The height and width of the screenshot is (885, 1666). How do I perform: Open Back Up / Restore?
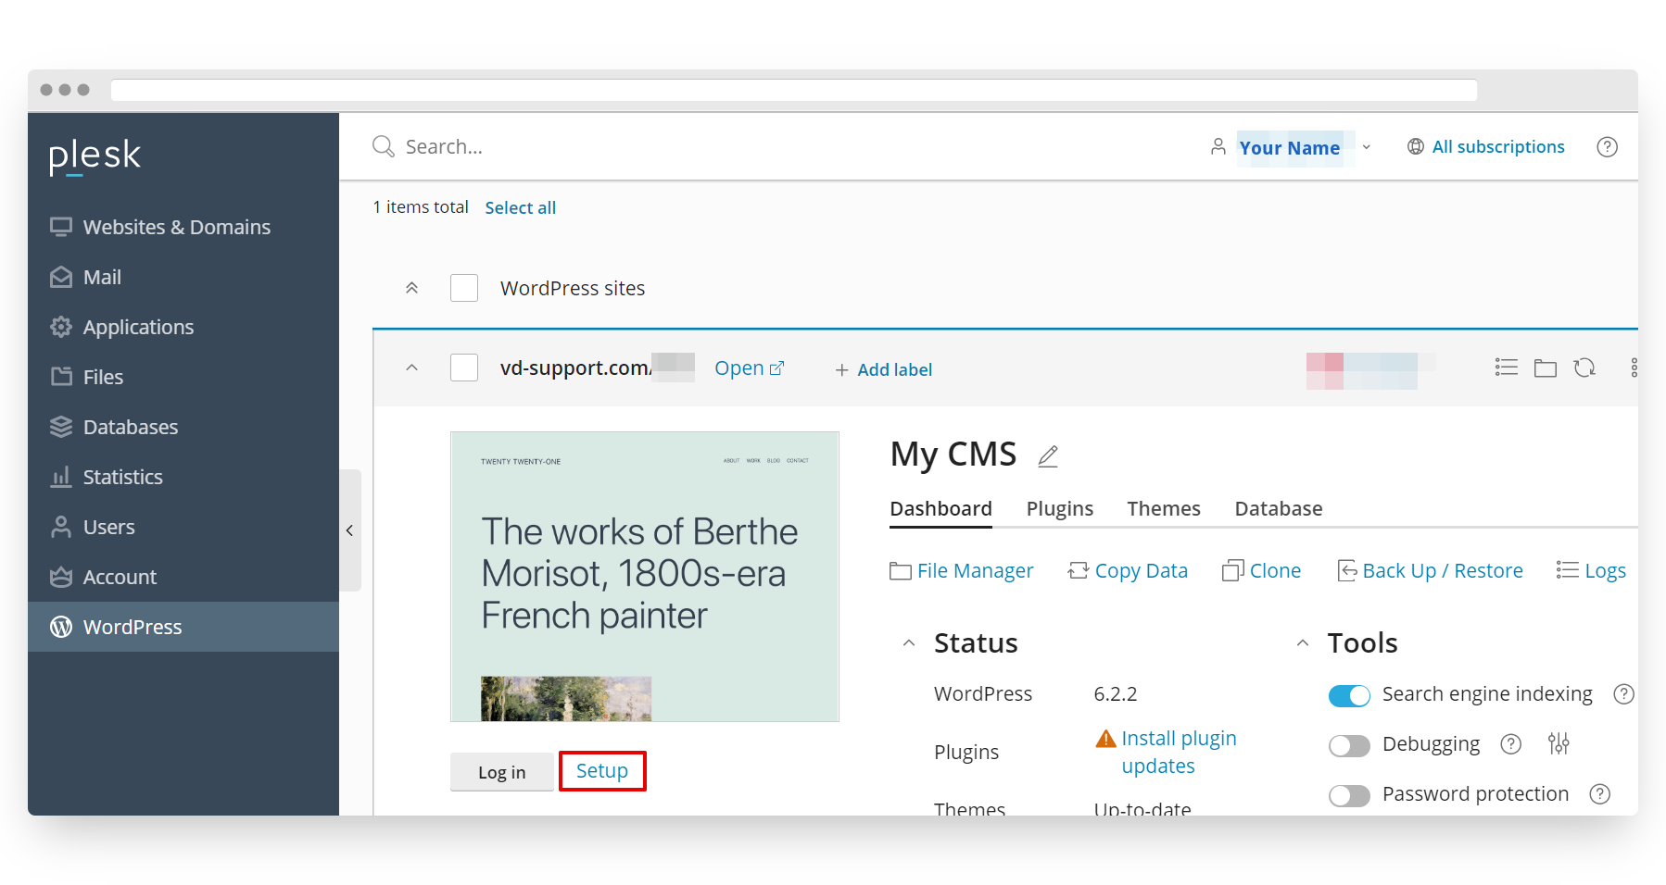(x=1430, y=570)
